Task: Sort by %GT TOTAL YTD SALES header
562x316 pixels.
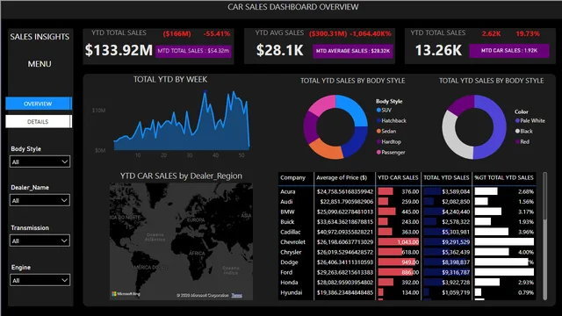Action: click(504, 177)
